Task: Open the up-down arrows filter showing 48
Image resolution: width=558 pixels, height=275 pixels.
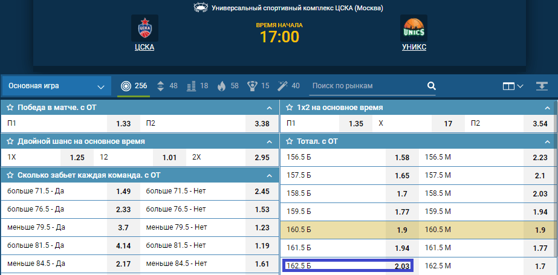Action: coord(167,86)
